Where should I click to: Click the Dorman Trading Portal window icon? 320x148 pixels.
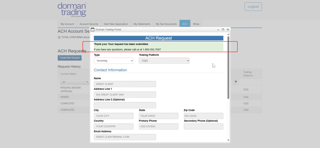pos(92,29)
